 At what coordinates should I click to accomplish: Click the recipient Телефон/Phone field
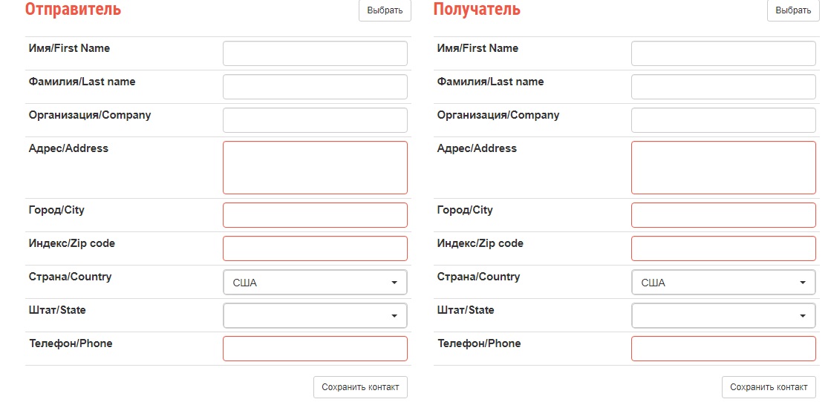pos(723,349)
